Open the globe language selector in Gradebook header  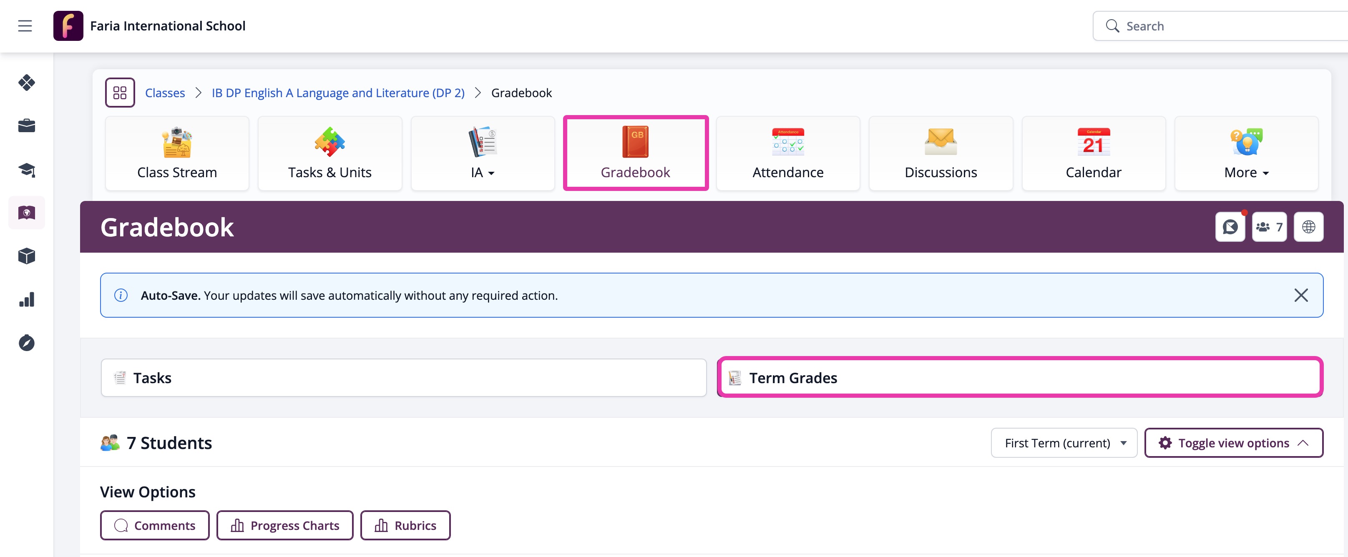coord(1308,226)
